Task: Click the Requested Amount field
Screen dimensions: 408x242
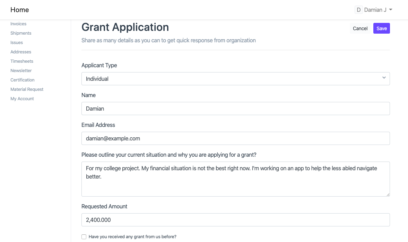Action: coord(235,220)
